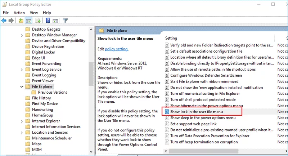Select "Show sleep in the power options menu"
288x156 pixels.
[x=203, y=118]
